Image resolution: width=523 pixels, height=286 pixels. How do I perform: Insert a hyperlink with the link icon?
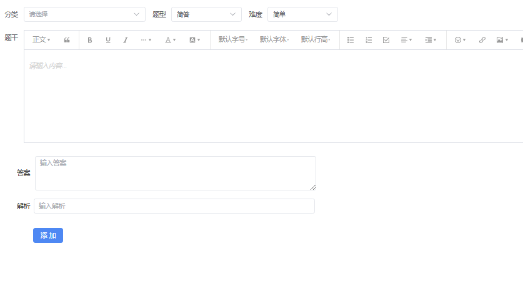click(x=482, y=40)
